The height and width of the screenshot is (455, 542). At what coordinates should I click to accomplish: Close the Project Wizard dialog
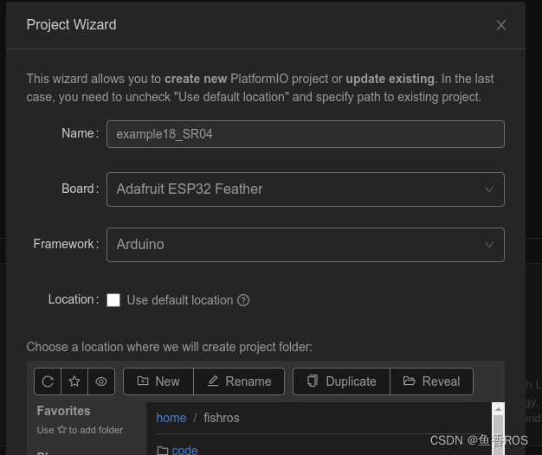(x=500, y=25)
